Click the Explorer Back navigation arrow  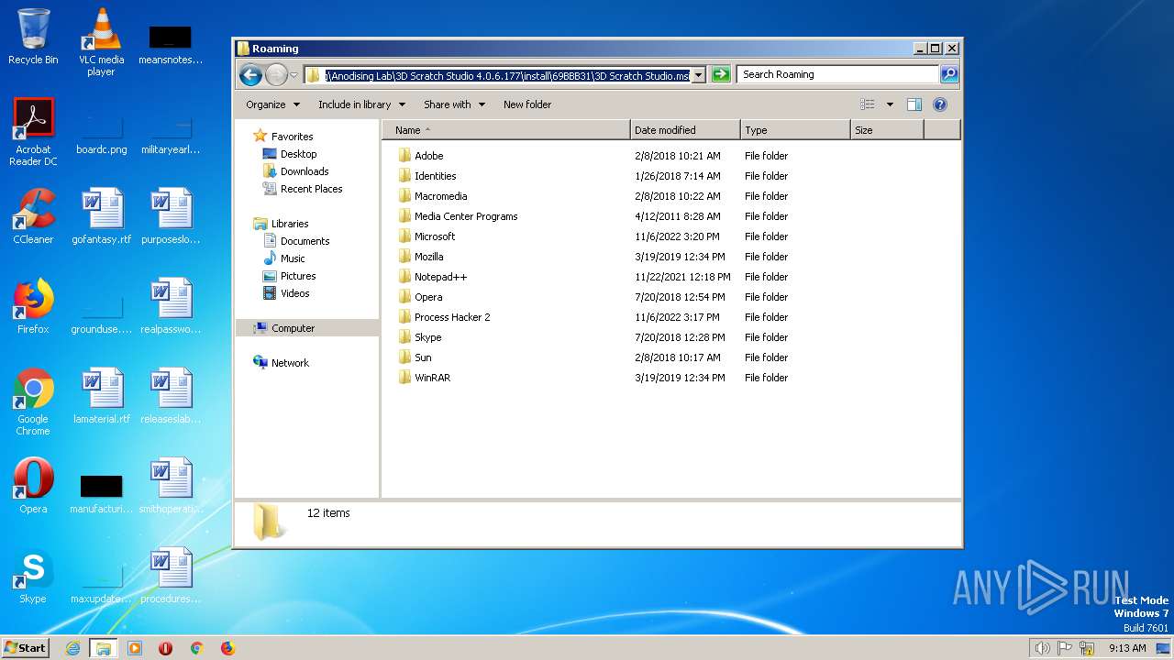(x=250, y=75)
